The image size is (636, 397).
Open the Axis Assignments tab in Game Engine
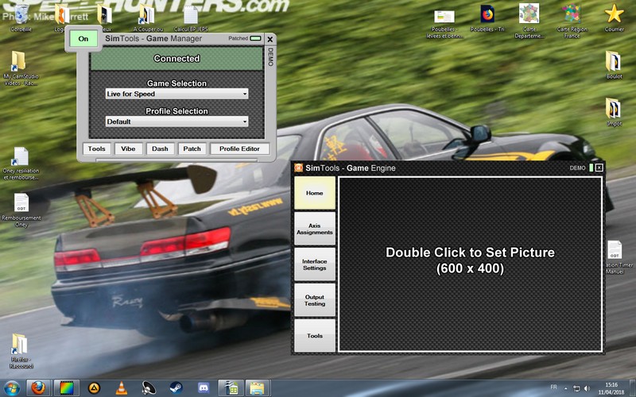(315, 229)
